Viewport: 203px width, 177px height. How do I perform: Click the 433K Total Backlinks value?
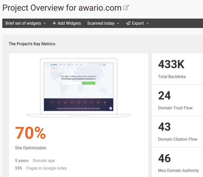click(x=171, y=64)
